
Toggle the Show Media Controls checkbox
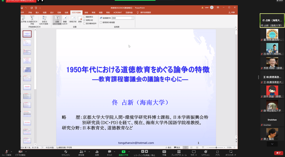(85, 23)
